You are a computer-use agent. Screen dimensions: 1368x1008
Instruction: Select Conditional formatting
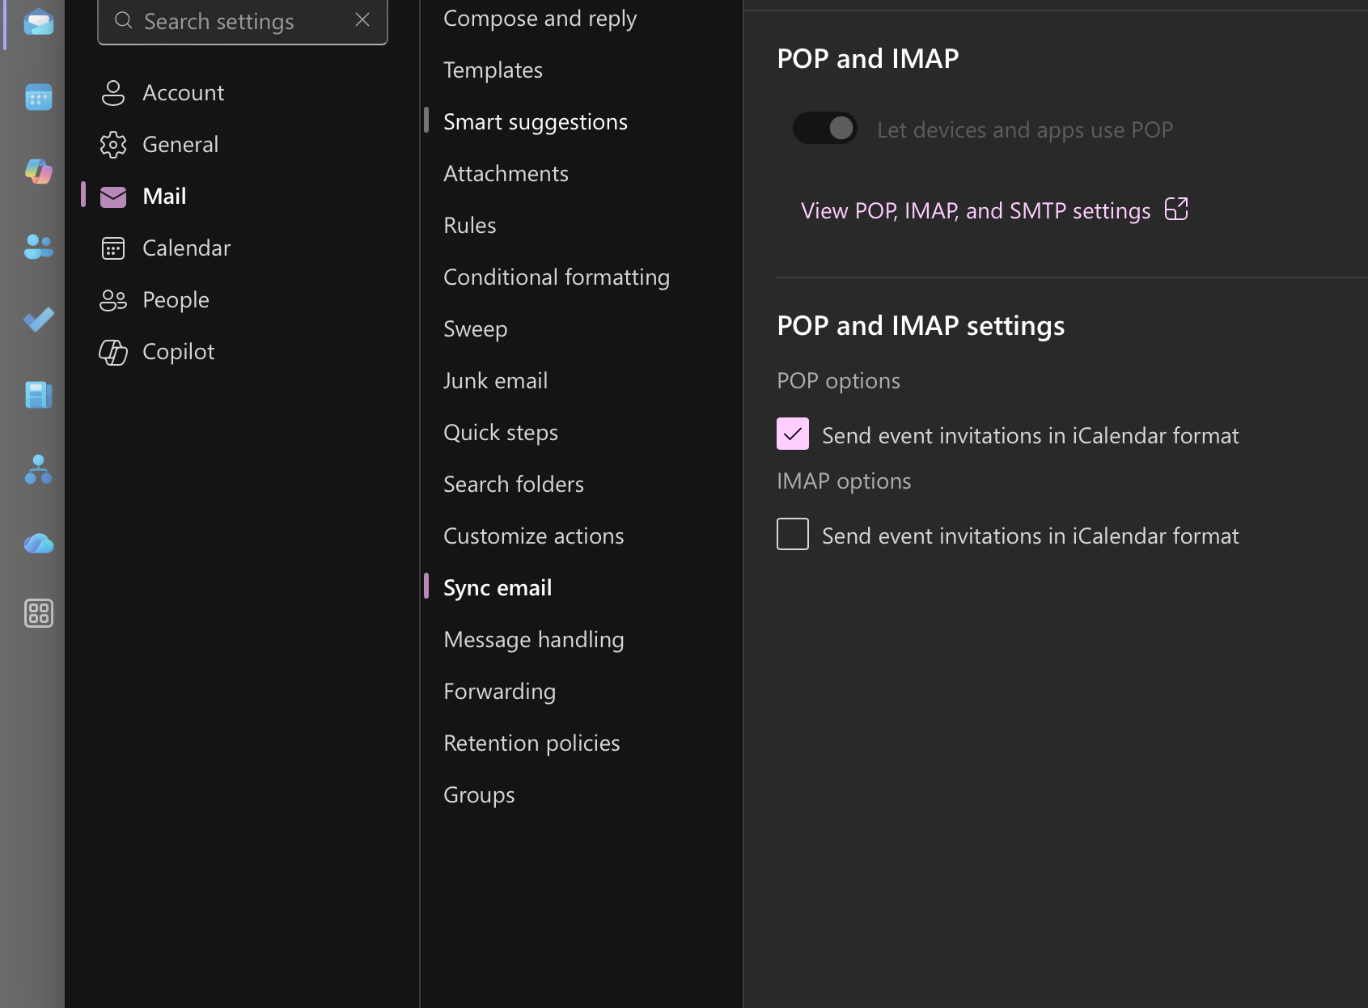(557, 277)
